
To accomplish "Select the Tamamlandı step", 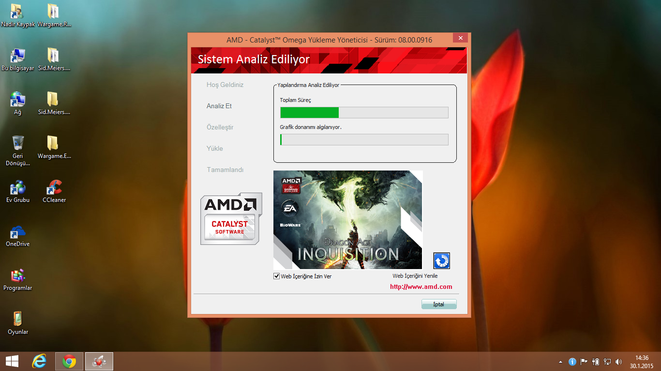I will [x=225, y=170].
